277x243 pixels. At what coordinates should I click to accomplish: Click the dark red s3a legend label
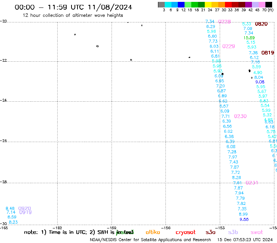point(210,232)
